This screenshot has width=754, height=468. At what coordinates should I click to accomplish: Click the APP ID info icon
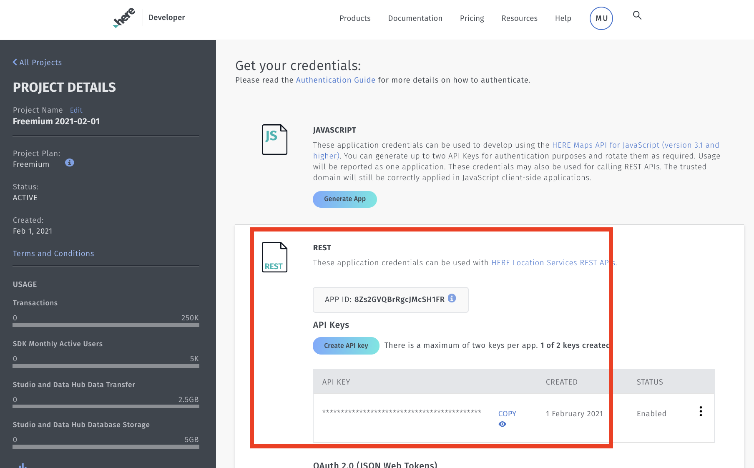tap(452, 298)
